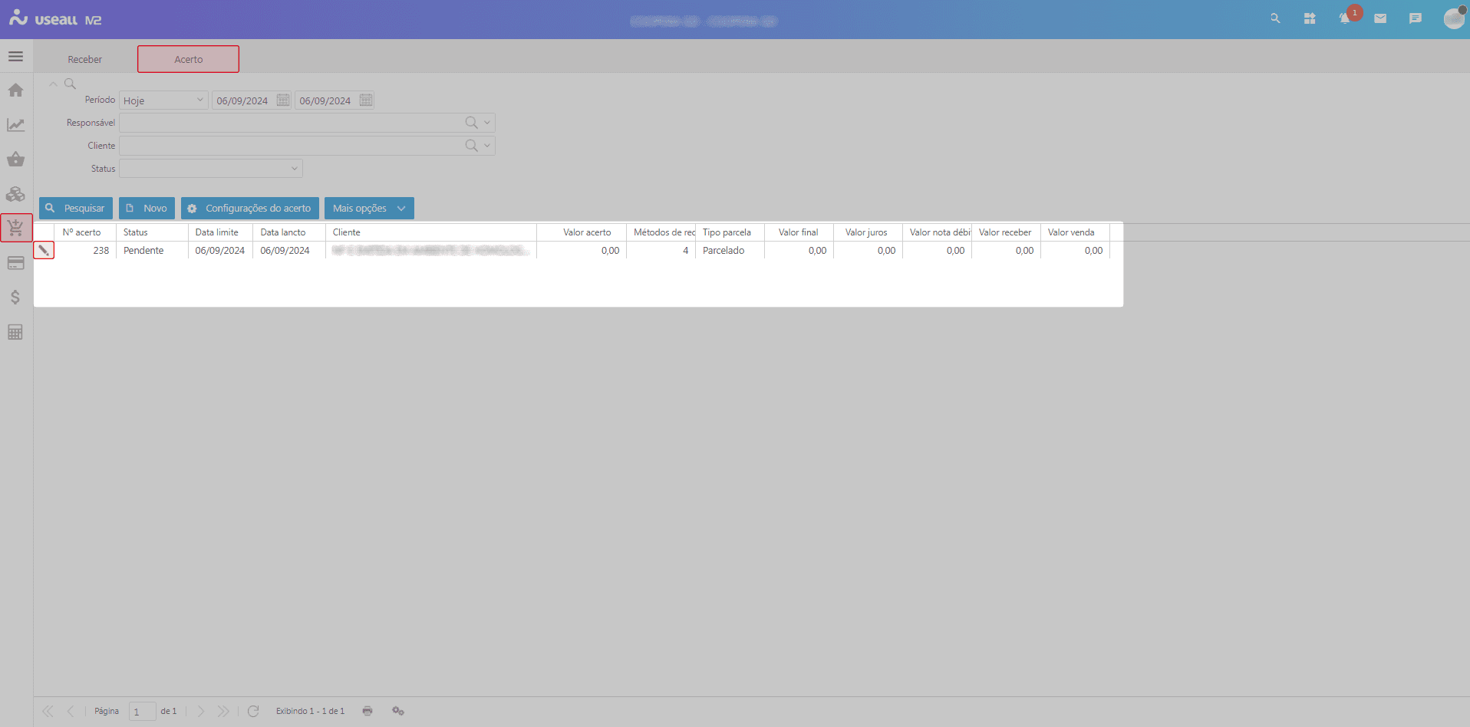Expand the Período dropdown showing Hoje

pos(163,100)
